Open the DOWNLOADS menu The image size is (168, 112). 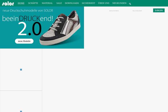coord(72,3)
